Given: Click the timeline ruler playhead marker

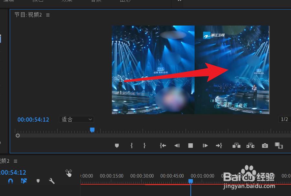Looking at the screenshot, I should (190, 181).
